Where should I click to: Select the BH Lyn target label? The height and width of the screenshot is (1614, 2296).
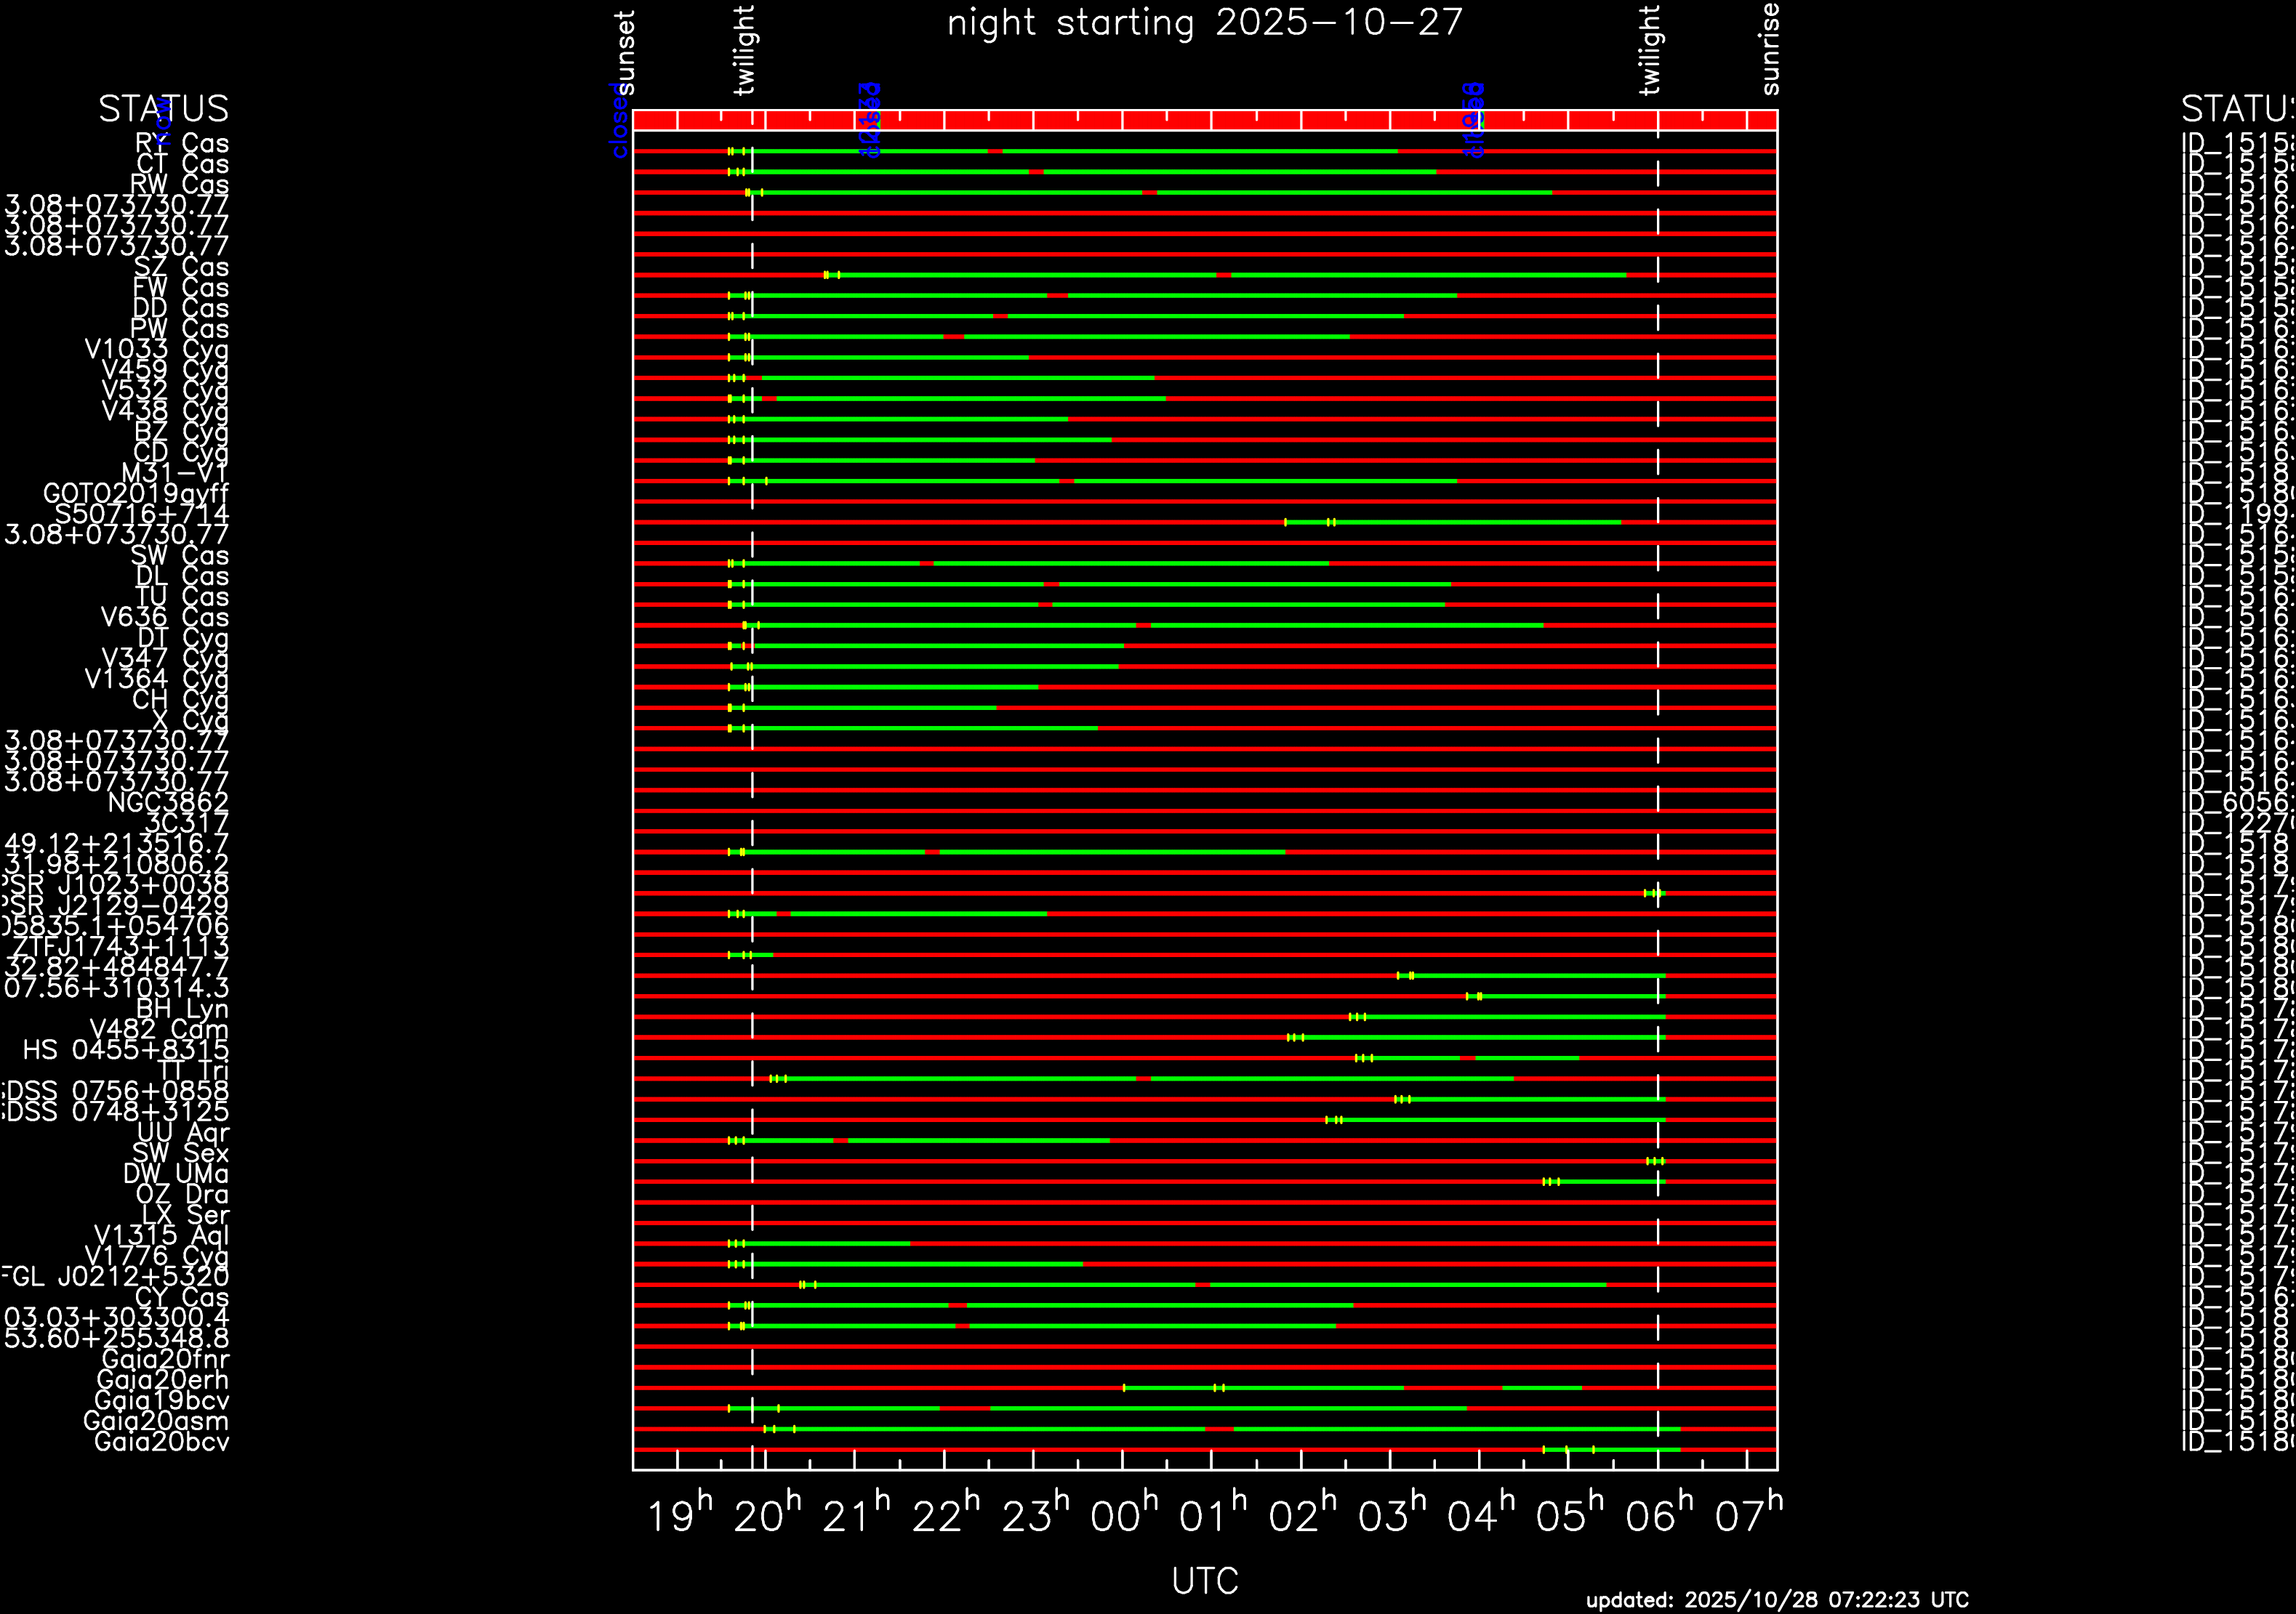[x=182, y=1009]
